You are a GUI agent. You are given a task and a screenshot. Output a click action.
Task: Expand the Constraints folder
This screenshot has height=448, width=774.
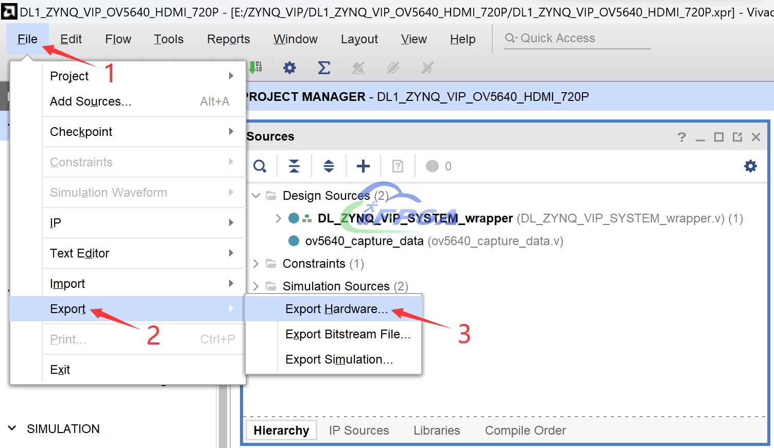point(256,264)
